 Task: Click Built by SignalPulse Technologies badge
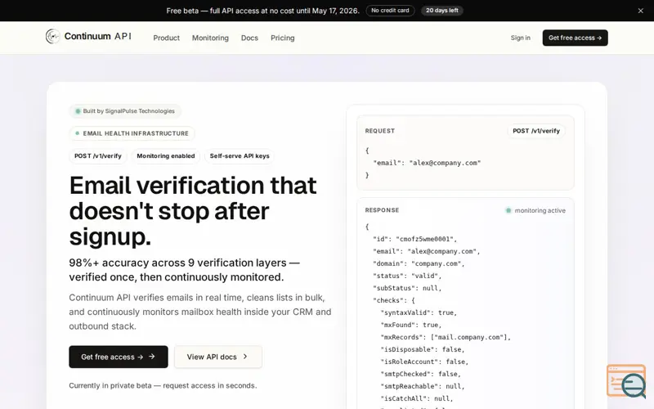coord(125,111)
